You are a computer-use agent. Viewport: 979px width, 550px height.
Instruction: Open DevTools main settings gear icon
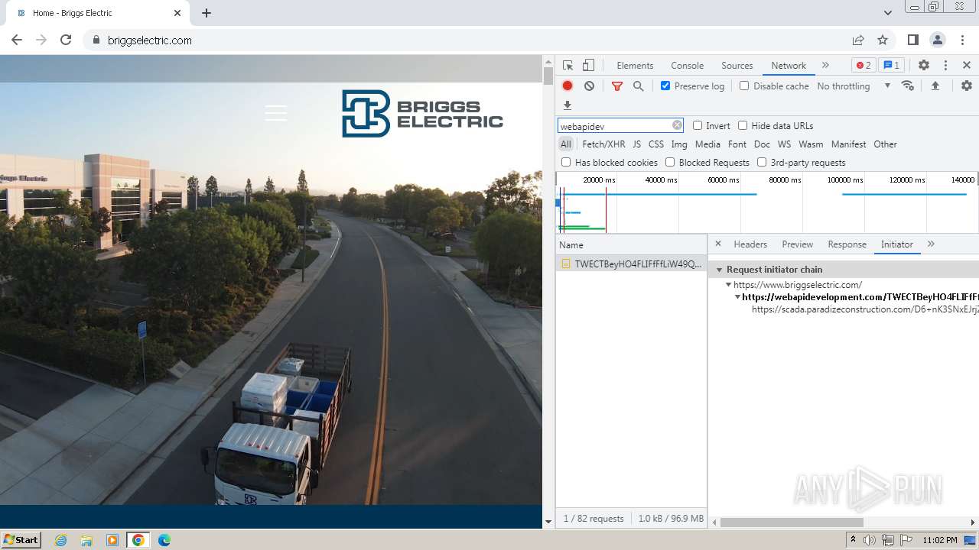pyautogui.click(x=924, y=66)
